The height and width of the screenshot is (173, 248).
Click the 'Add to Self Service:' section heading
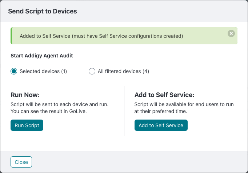[x=164, y=95]
